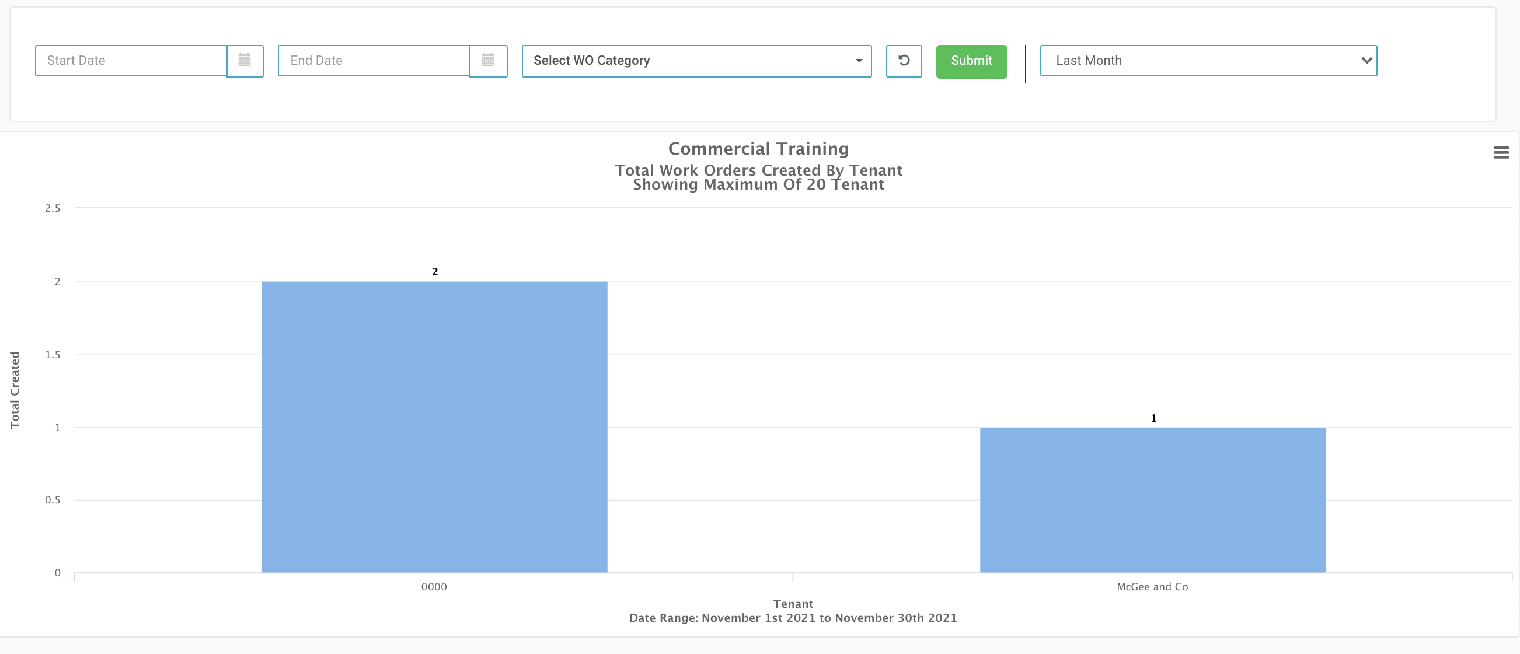Image resolution: width=1520 pixels, height=654 pixels.
Task: Click the Last Month dropdown chevron arrow
Action: click(x=1366, y=60)
